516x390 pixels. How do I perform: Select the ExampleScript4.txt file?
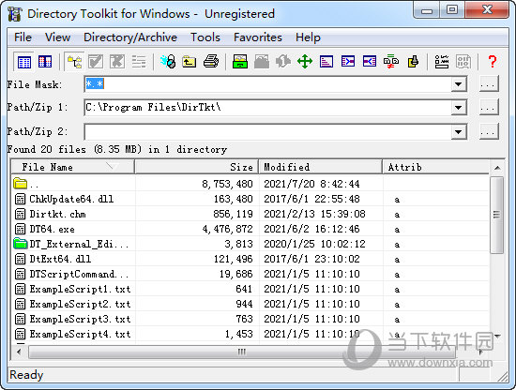coord(250,334)
